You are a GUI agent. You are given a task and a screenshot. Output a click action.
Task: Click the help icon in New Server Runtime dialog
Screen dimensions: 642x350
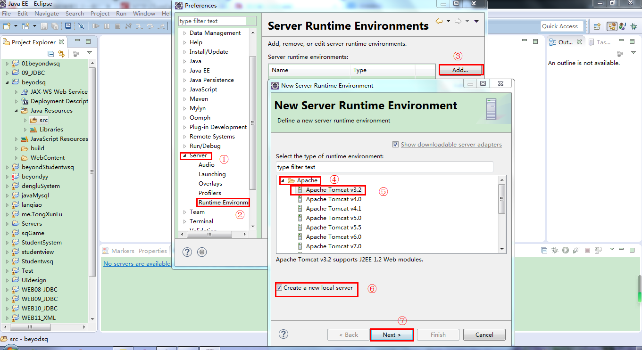click(x=283, y=334)
